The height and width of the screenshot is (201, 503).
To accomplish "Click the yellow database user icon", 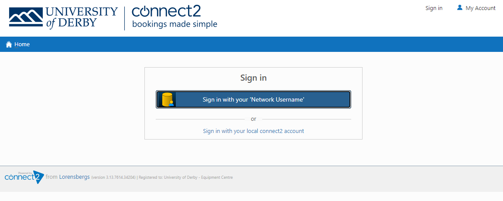I will (168, 99).
